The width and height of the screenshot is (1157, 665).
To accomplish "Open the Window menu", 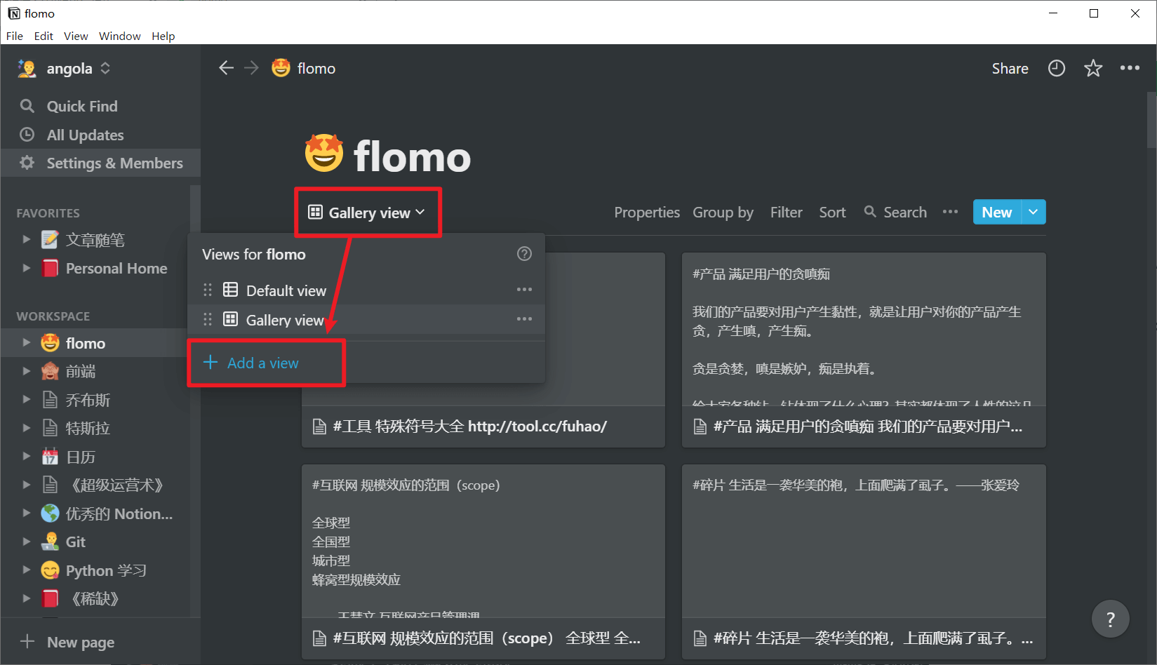I will click(x=119, y=36).
